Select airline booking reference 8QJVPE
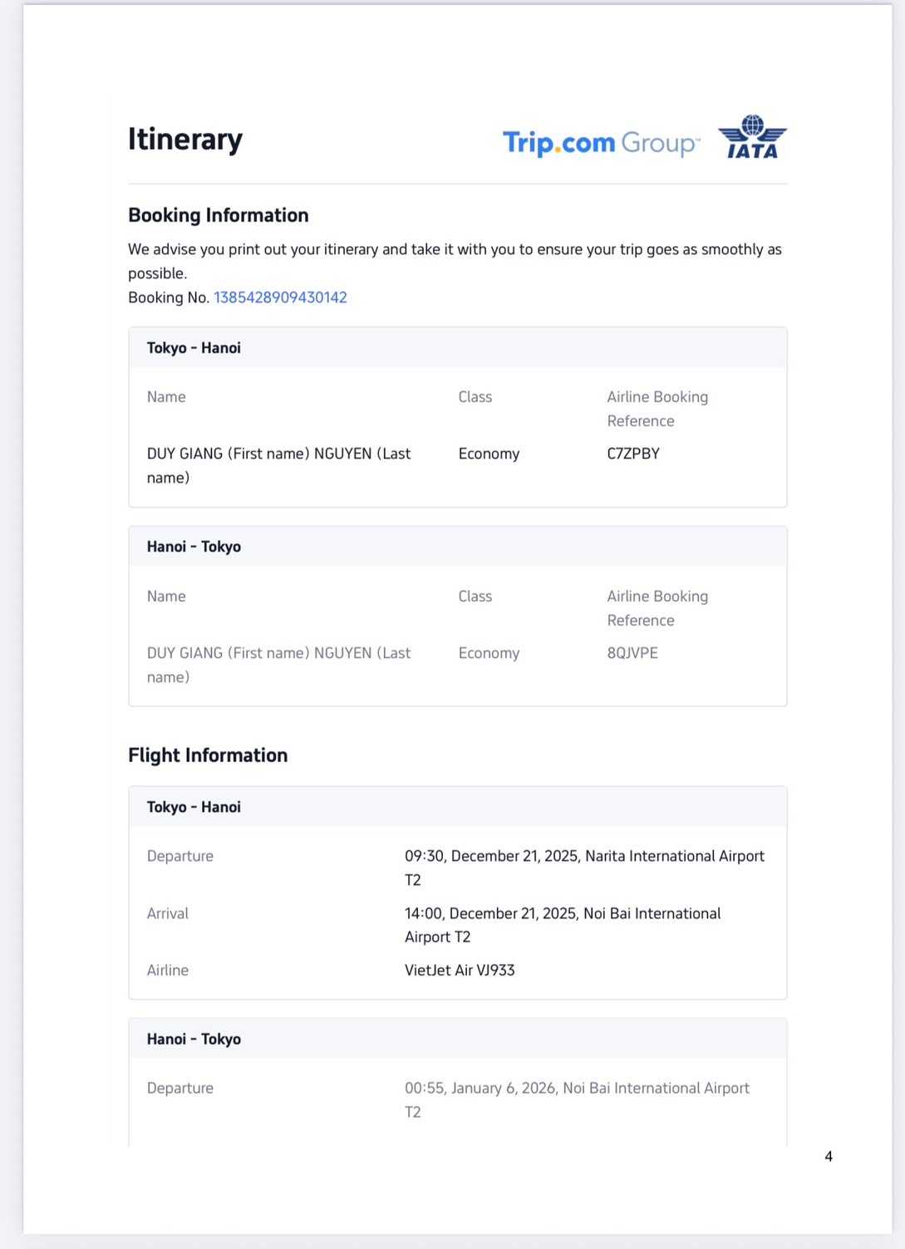 632,653
